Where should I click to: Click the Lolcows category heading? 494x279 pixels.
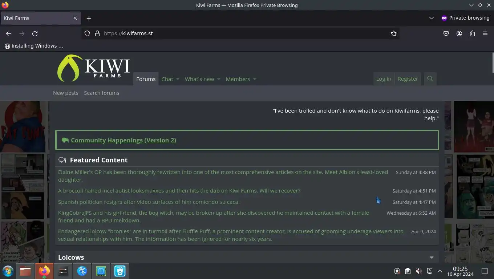pyautogui.click(x=71, y=258)
